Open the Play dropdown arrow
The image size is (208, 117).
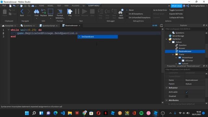pyautogui.click(x=70, y=18)
